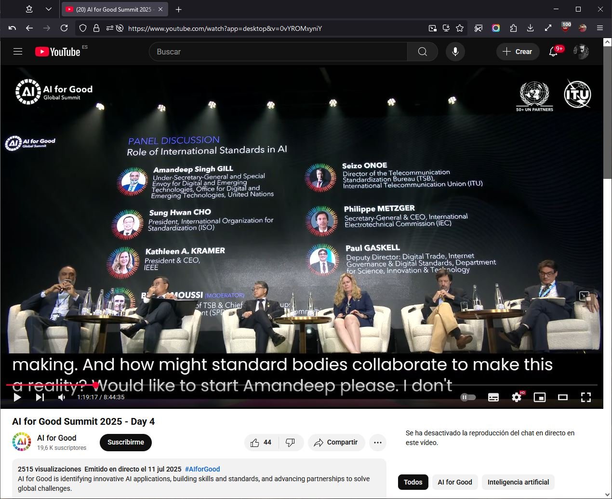Open the account avatar menu
This screenshot has width=612, height=499.
(581, 52)
